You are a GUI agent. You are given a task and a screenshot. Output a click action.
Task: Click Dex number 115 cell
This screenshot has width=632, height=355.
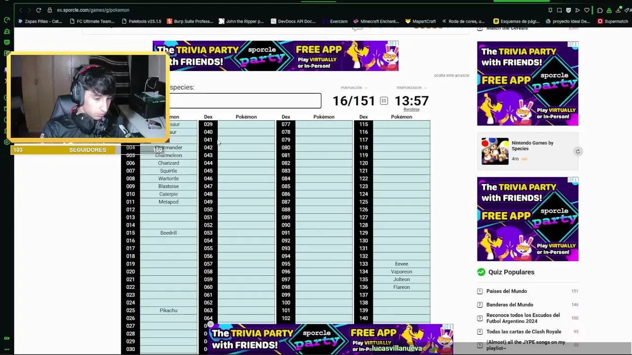click(363, 124)
